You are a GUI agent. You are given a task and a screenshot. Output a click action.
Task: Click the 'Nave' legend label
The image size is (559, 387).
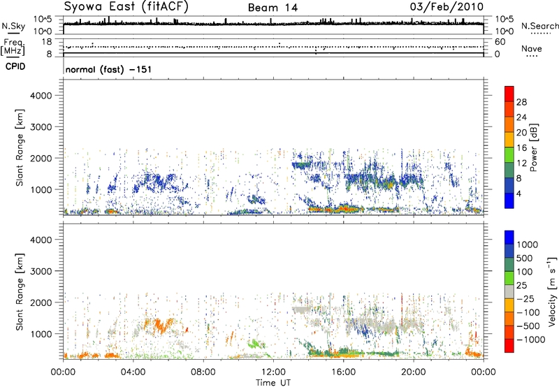point(531,49)
